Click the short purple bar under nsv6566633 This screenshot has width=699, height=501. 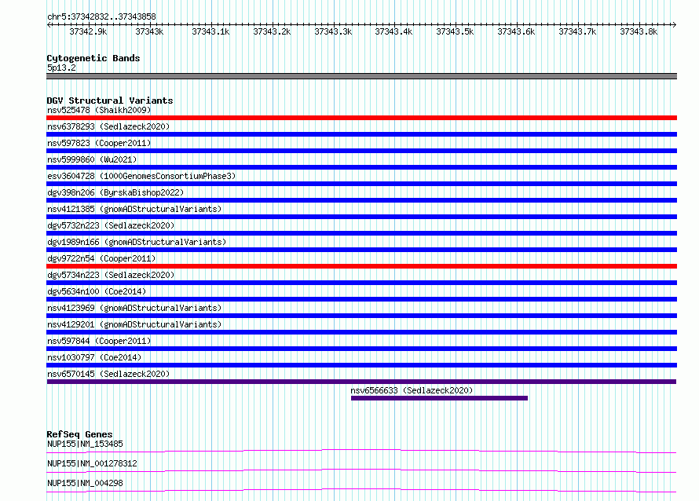[x=439, y=398]
